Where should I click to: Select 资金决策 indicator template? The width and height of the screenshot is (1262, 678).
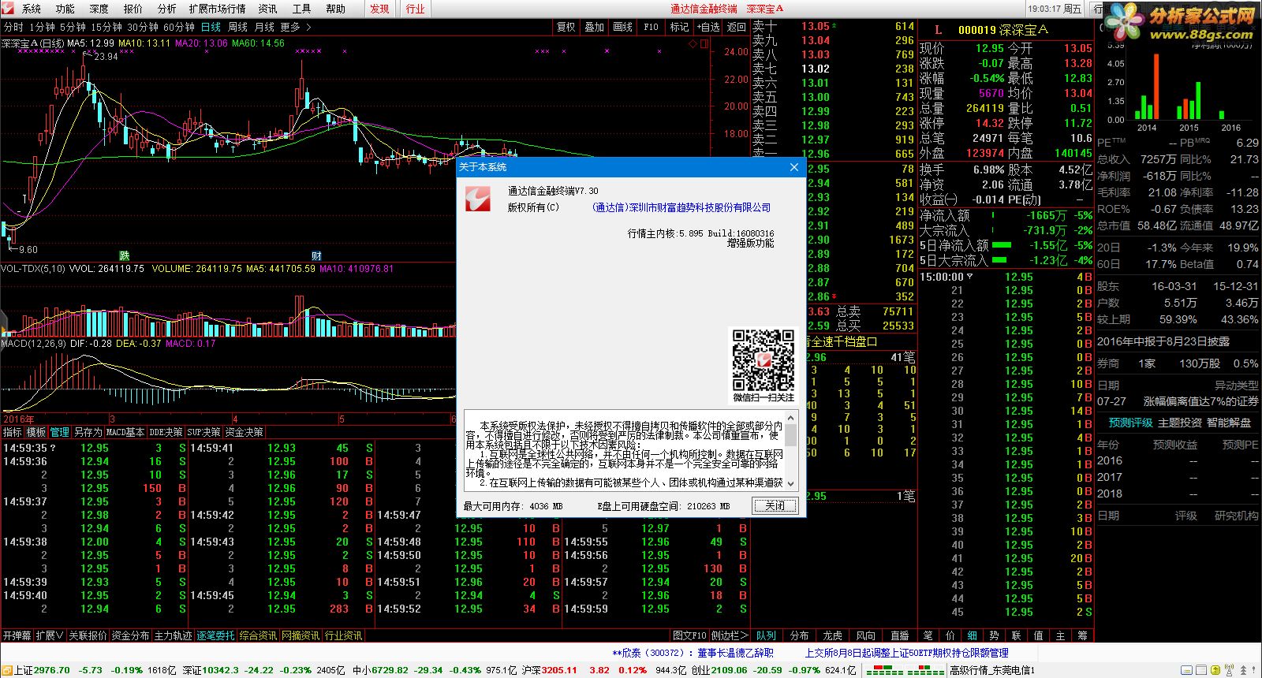point(245,432)
